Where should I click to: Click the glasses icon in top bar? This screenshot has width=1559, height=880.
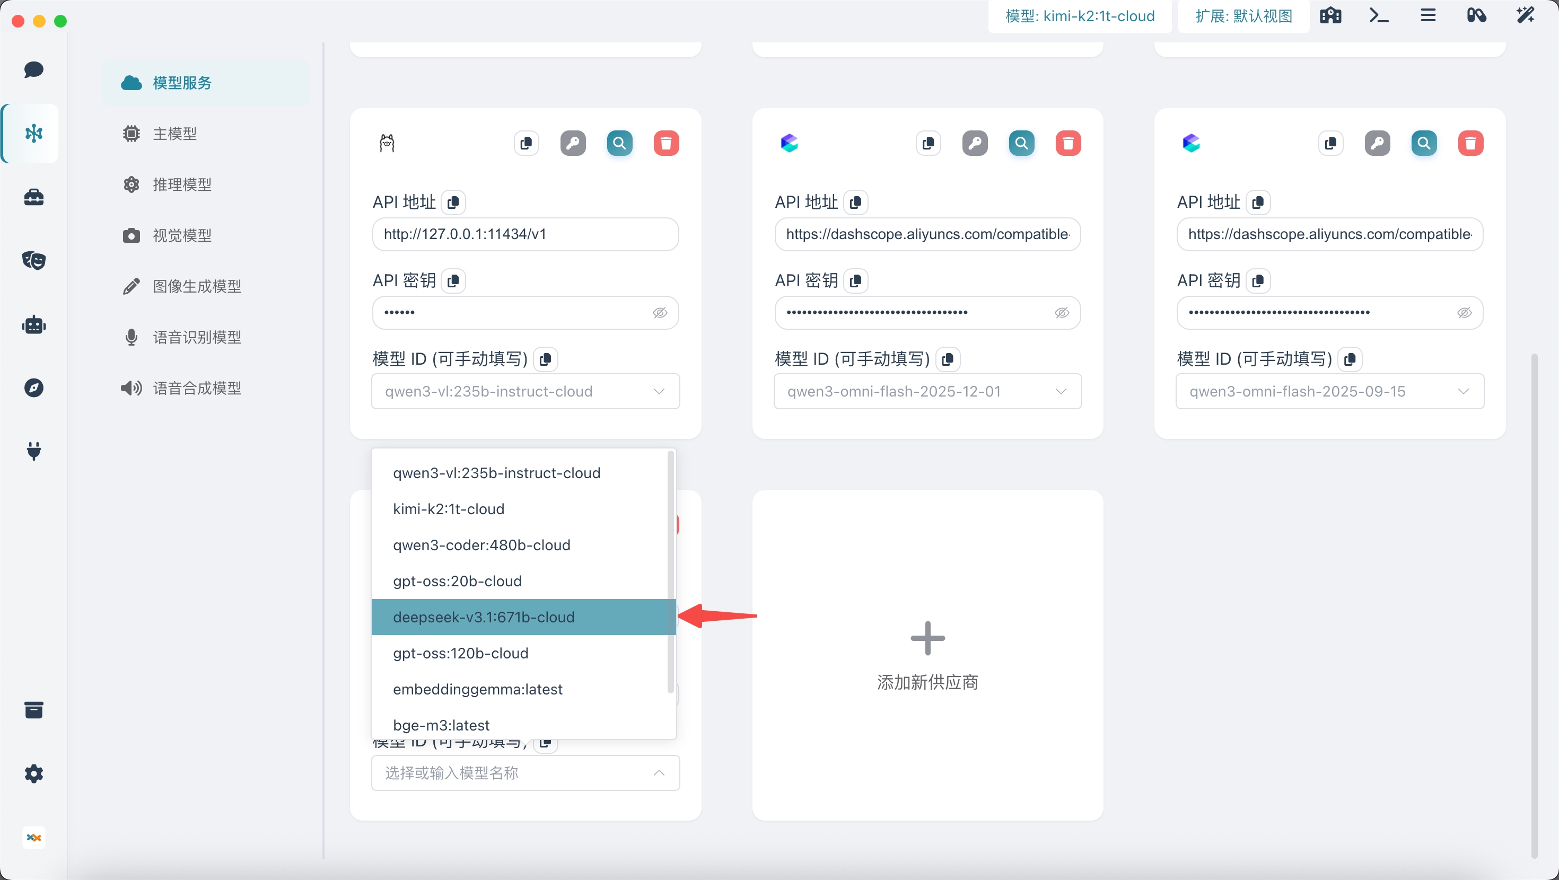[1477, 16]
